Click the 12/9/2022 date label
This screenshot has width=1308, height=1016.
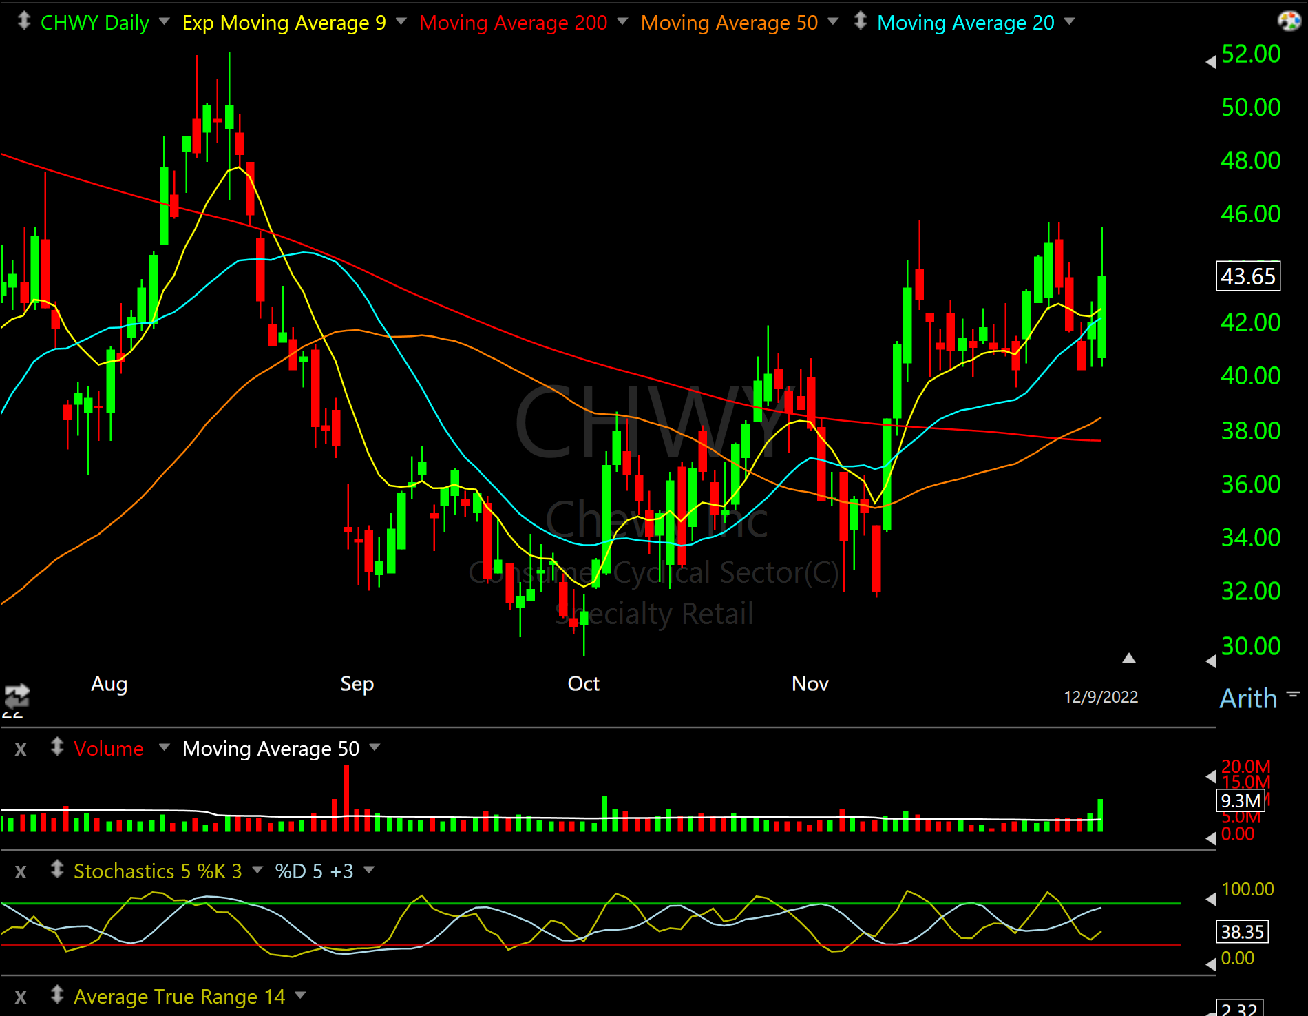[1101, 697]
